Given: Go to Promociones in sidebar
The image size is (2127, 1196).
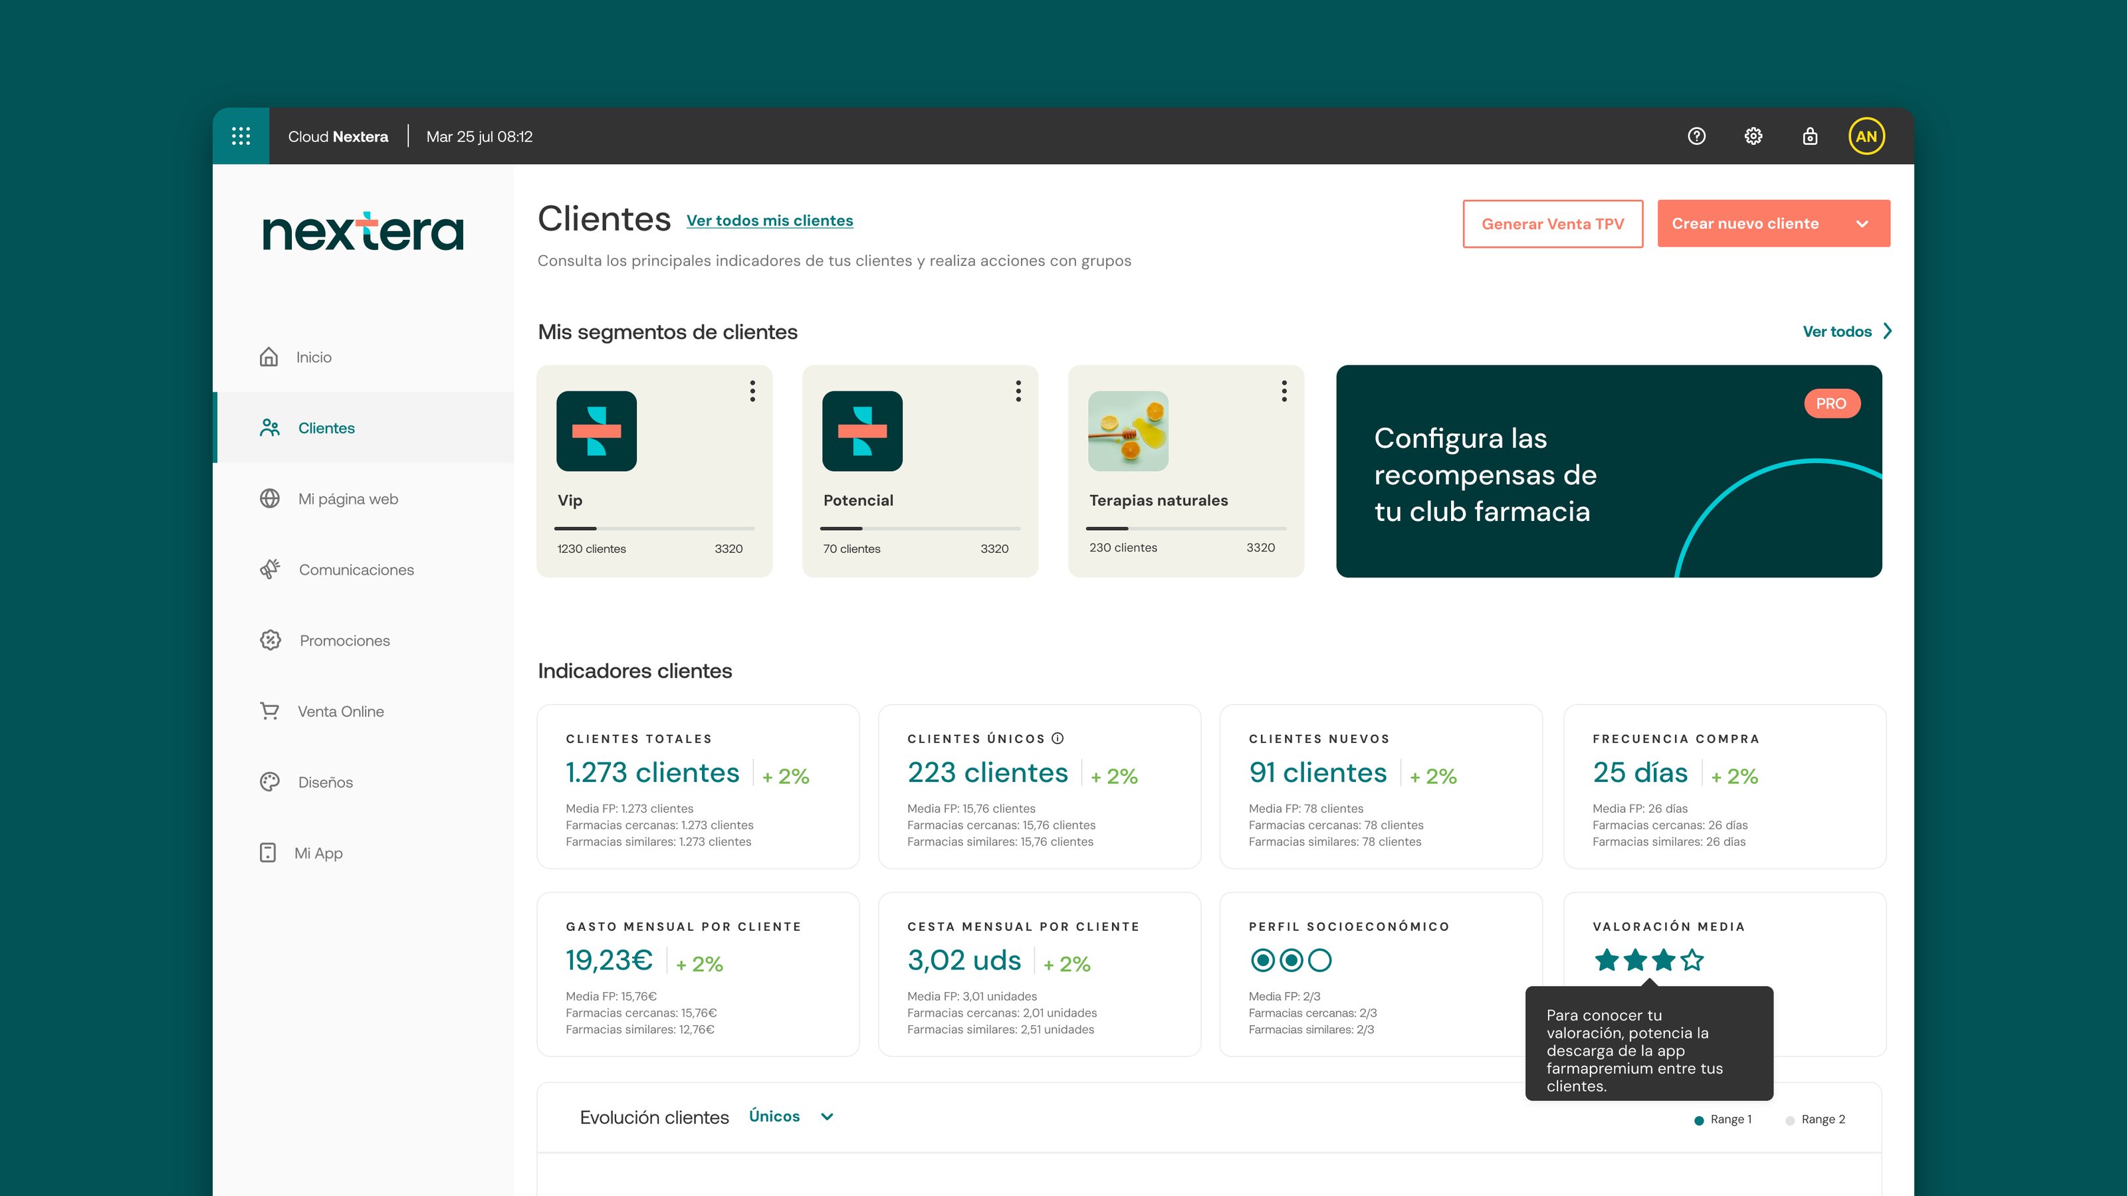Looking at the screenshot, I should coord(364,641).
